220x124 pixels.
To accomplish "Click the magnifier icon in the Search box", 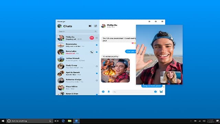I will 96,31.
